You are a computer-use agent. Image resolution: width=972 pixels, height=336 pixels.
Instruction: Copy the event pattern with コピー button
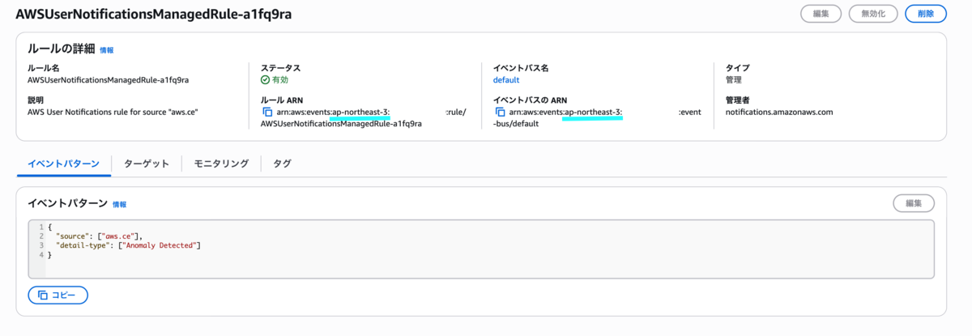[58, 296]
